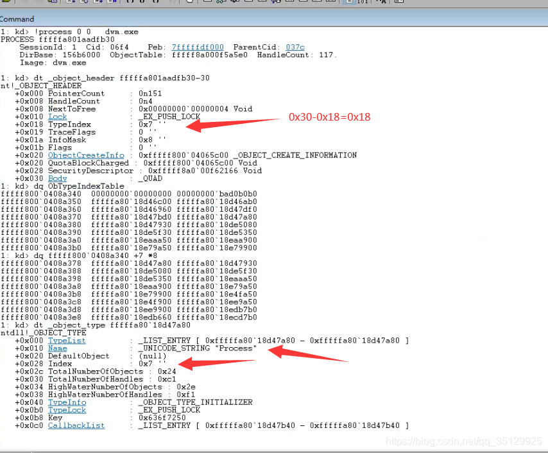The image size is (548, 453).
Task: Click the memory row fffff800`0408a3a8
Action: pyautogui.click(x=129, y=286)
